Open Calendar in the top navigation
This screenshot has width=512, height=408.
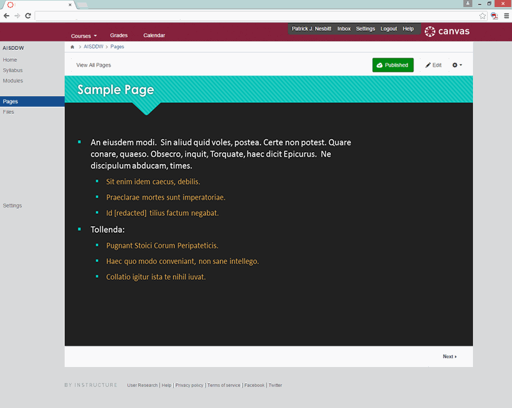tap(154, 36)
